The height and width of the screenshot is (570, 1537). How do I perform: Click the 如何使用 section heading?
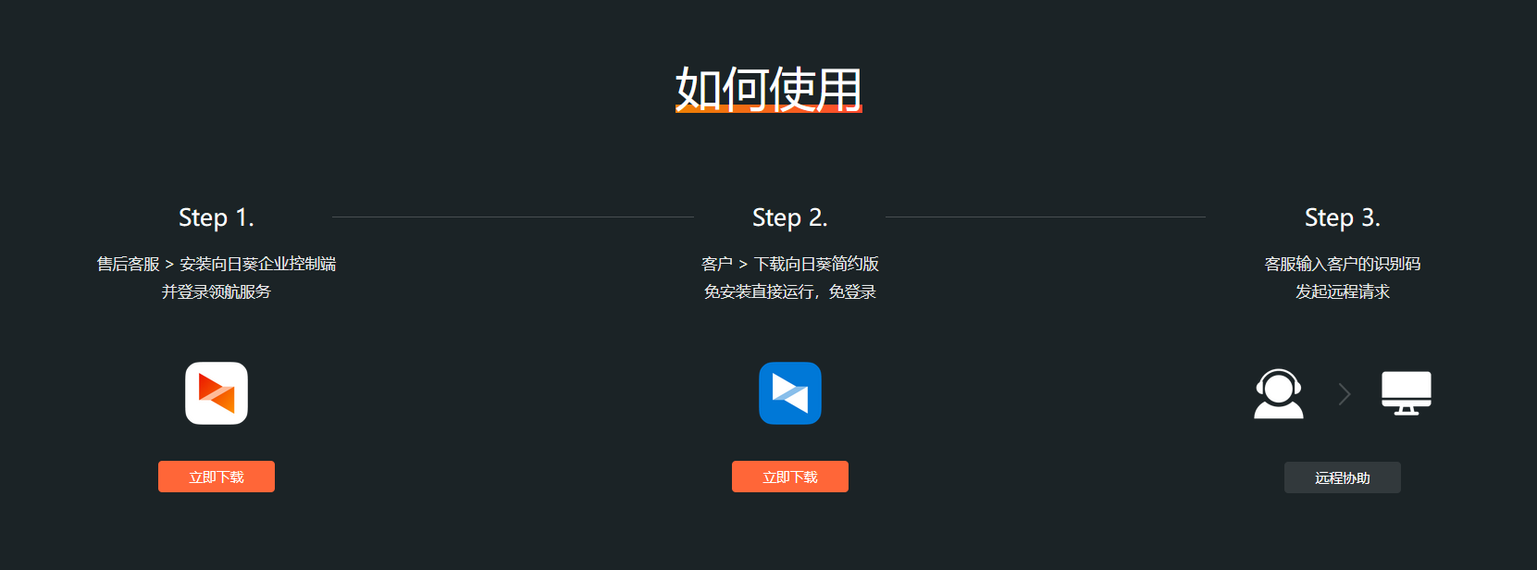769,89
